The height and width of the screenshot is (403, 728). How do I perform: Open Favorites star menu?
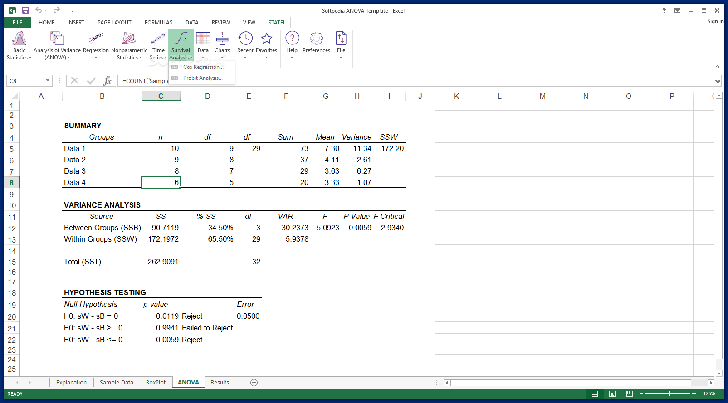(x=267, y=45)
